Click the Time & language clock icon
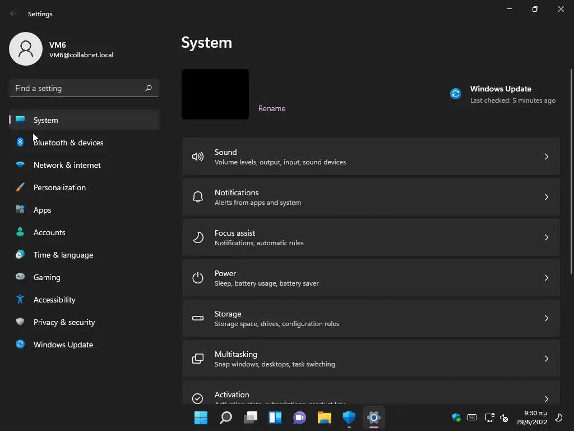Image resolution: width=574 pixels, height=431 pixels. coord(20,254)
